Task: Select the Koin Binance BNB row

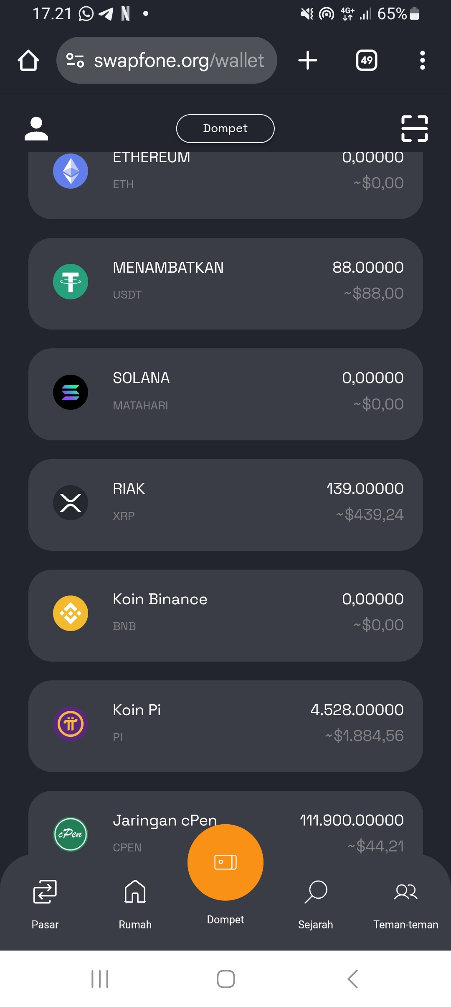Action: point(225,615)
